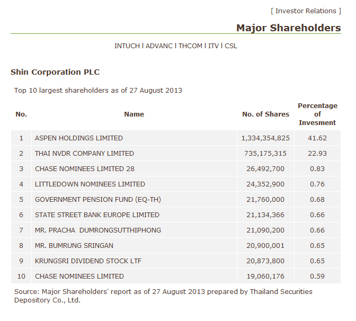Click the 41.62 percentage cell
This screenshot has width=356, height=321.
[x=317, y=138]
